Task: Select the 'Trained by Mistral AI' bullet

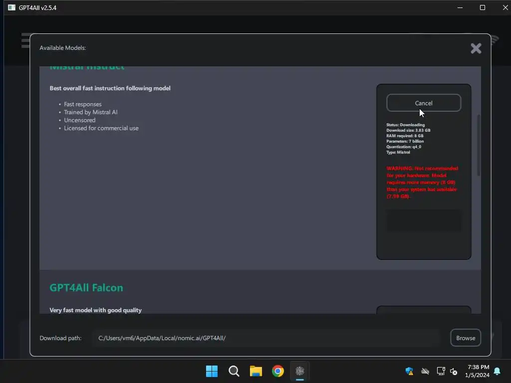Action: (91, 112)
